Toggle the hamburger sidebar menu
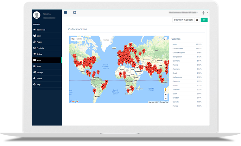Viewport: 241px width, 146px height. [65, 13]
